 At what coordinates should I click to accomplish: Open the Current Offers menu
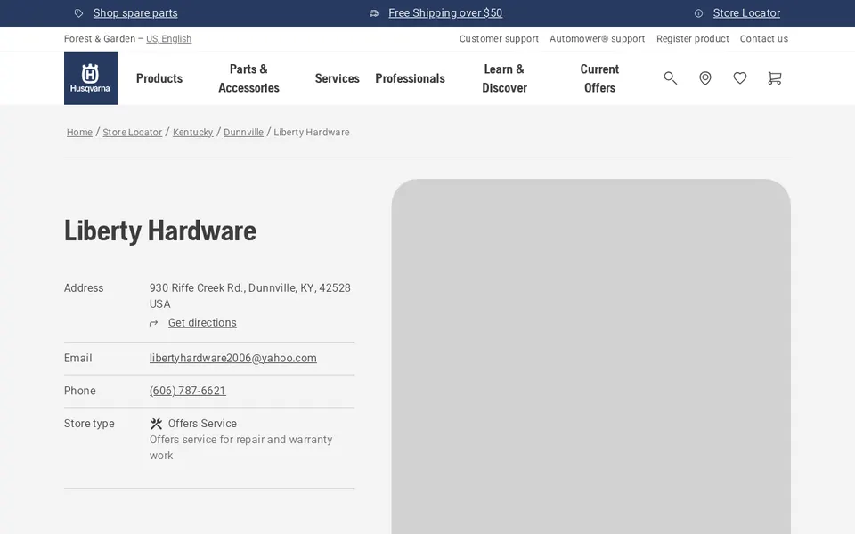pyautogui.click(x=599, y=78)
